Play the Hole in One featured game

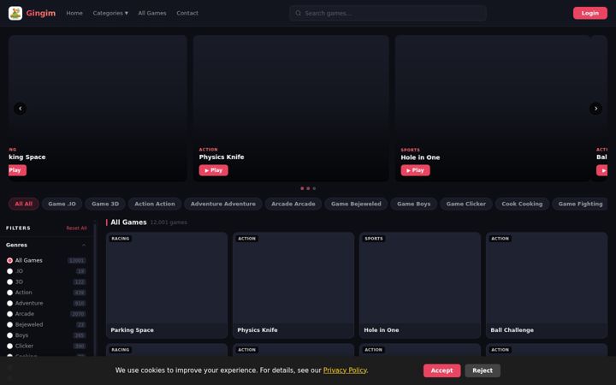[415, 170]
